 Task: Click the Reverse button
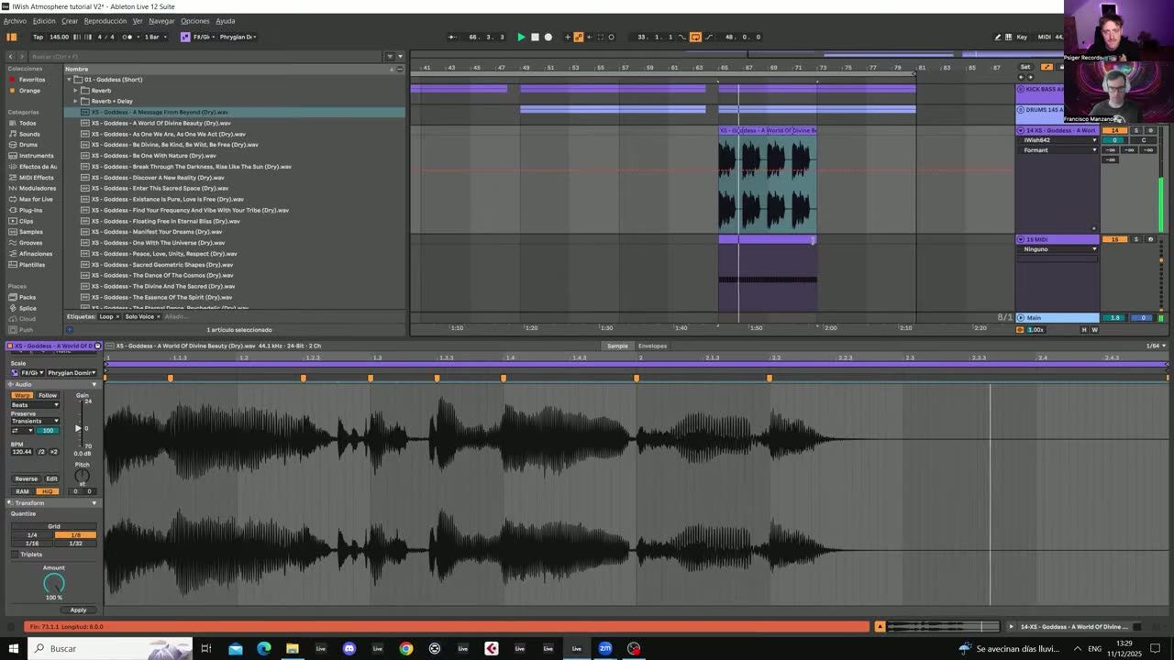point(27,478)
